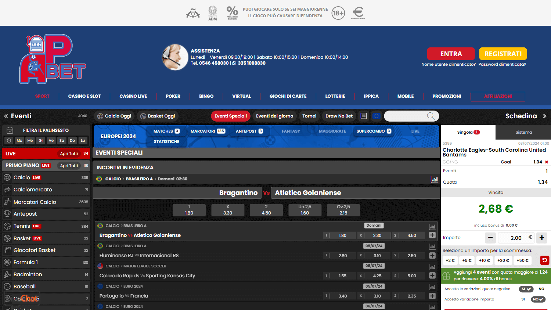
Task: Click the search magnifier icon
Action: pyautogui.click(x=431, y=116)
